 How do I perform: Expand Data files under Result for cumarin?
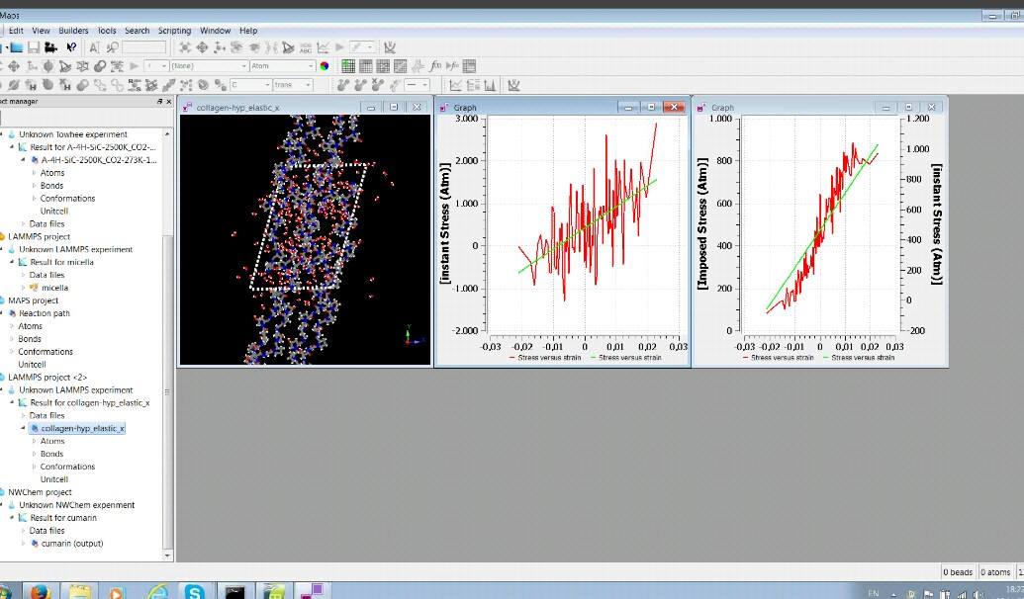24,531
